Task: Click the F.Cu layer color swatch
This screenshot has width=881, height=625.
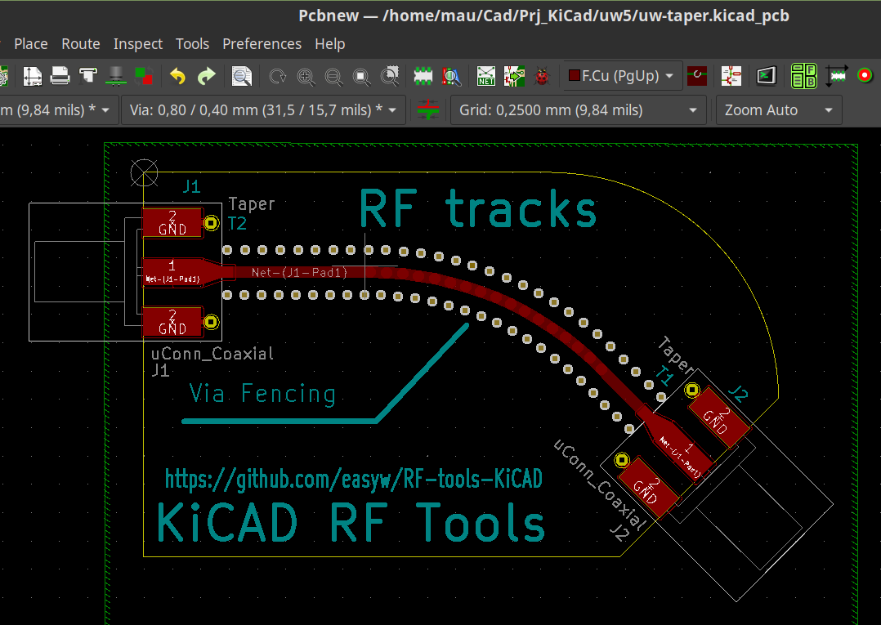Action: (x=574, y=76)
